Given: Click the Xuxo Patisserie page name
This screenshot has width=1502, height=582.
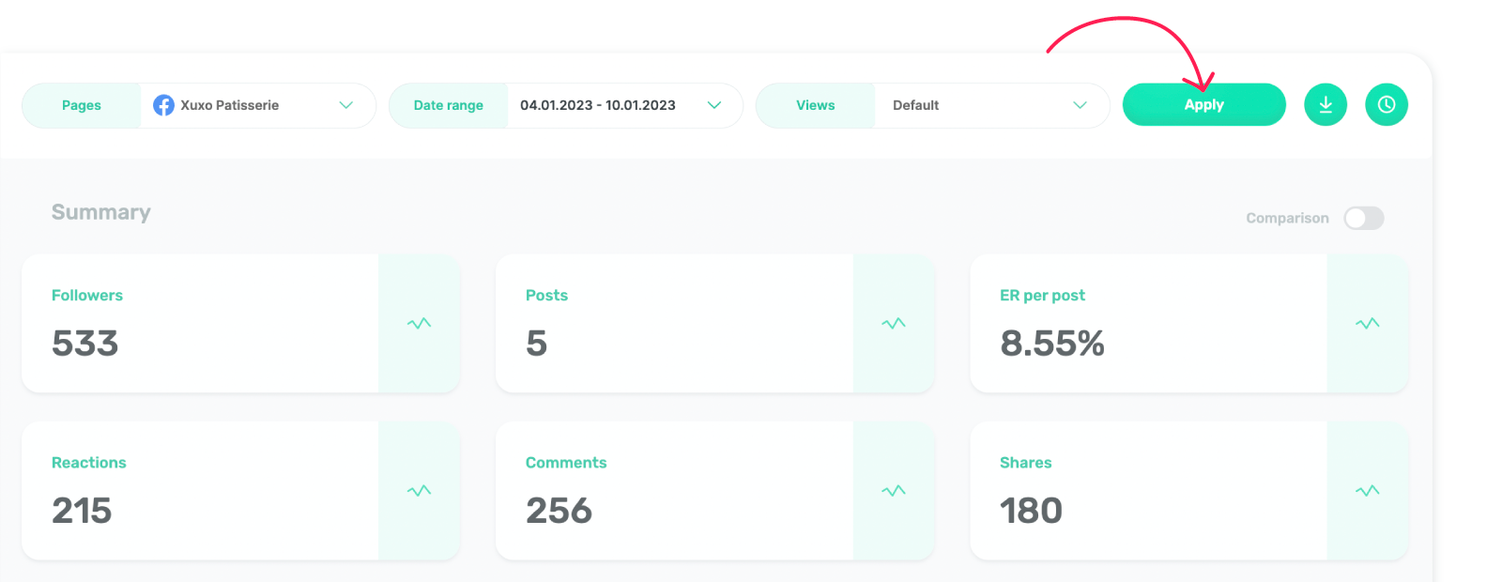Looking at the screenshot, I should [230, 105].
